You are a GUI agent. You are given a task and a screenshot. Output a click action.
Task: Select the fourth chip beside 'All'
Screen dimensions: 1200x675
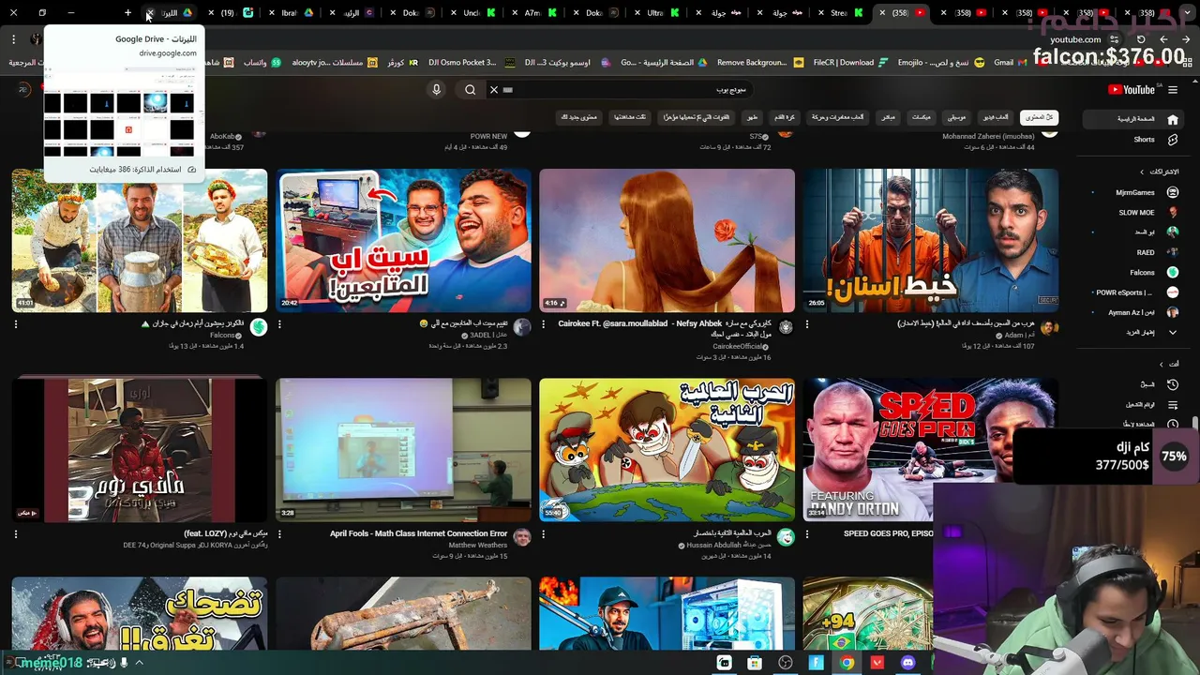[922, 117]
